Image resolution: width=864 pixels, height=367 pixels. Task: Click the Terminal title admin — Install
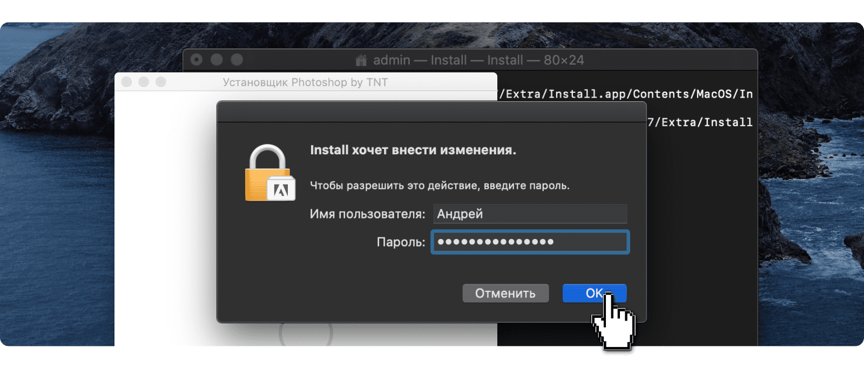[x=478, y=60]
